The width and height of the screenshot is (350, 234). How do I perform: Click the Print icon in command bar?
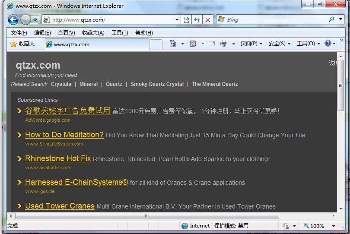coord(223,44)
